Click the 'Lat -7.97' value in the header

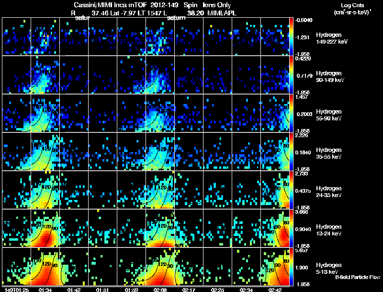coord(124,13)
